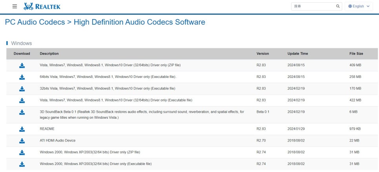Screen dimensions: 379x172
Task: Click the 2024/01/29 update time cell
Action: (296, 129)
